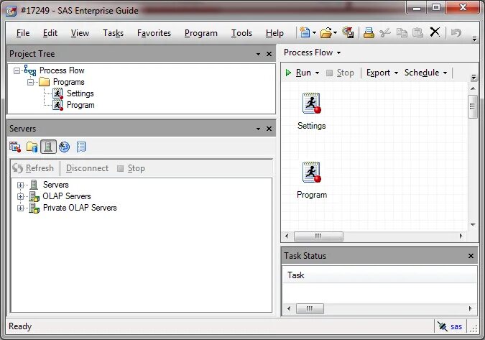Open the Edit menu
485x340 pixels.
pos(50,33)
